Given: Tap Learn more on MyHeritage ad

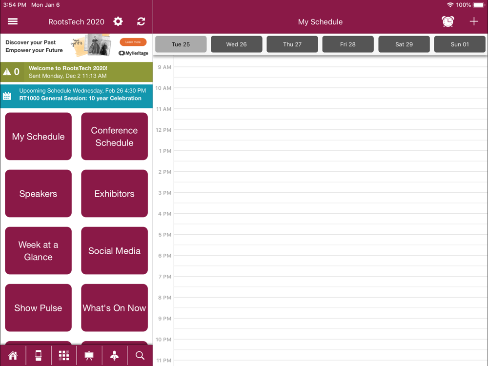Looking at the screenshot, I should coord(133,42).
